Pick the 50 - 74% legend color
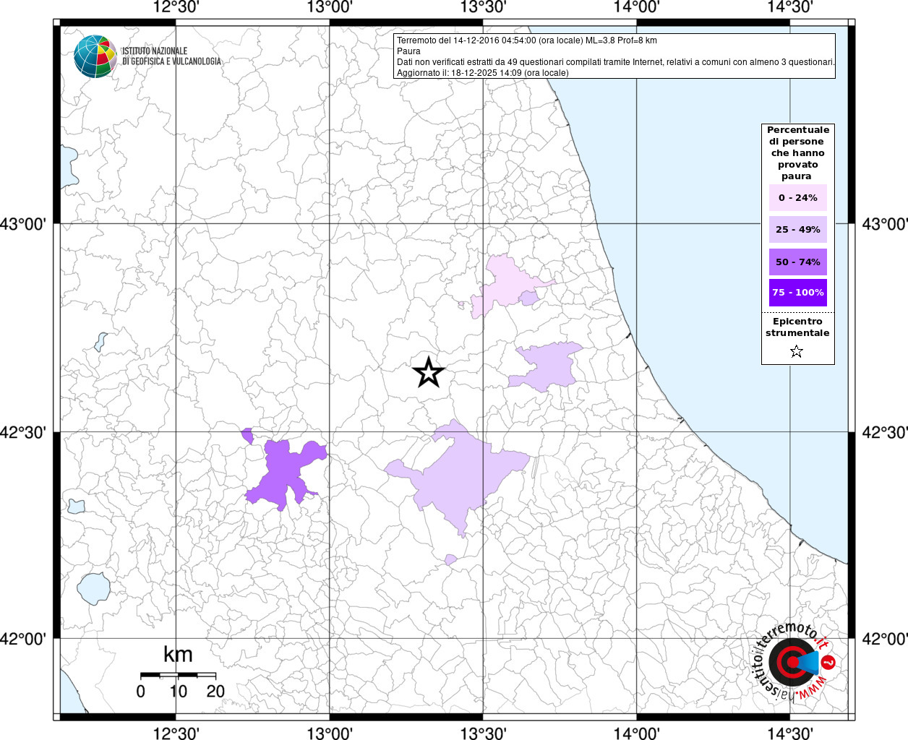 click(x=798, y=262)
